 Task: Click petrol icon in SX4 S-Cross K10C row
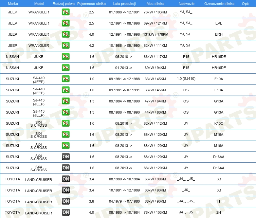(x=65, y=123)
